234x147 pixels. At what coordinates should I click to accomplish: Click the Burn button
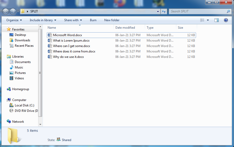coord(93,20)
